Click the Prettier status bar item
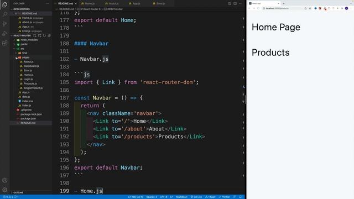 click(x=224, y=197)
